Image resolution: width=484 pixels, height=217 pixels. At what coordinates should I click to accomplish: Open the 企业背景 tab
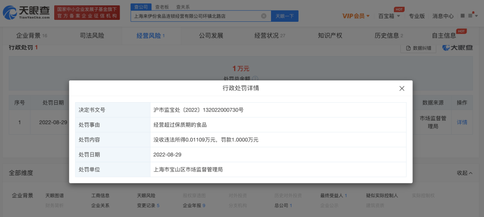click(31, 35)
